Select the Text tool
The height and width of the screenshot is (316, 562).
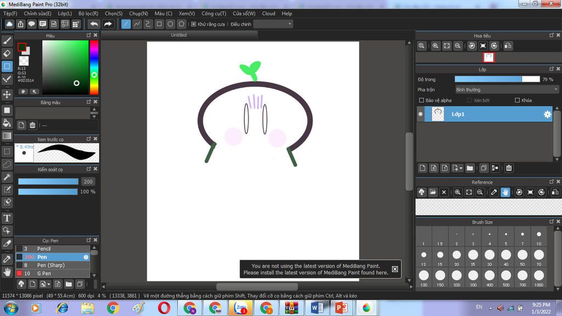(7, 218)
